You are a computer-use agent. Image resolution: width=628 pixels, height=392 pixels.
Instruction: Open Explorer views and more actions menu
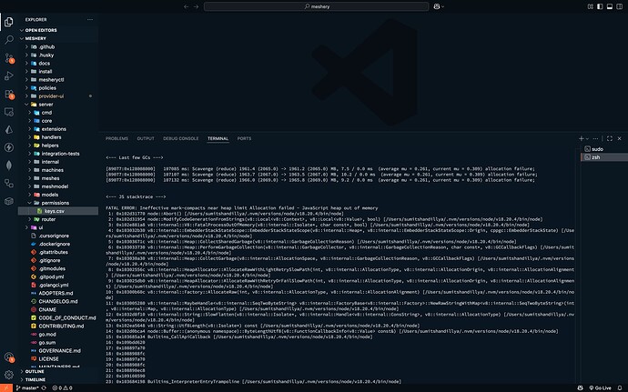point(90,19)
